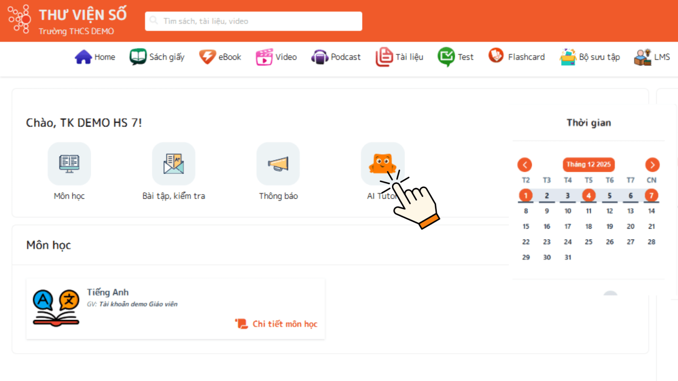Open the Môn học monitor icon

coord(69,163)
